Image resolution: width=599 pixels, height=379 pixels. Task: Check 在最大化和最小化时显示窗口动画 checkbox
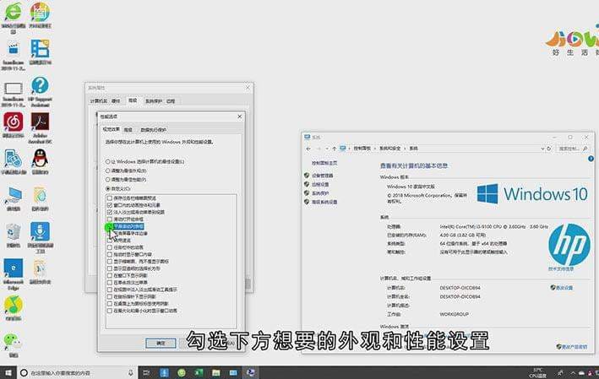[110, 311]
